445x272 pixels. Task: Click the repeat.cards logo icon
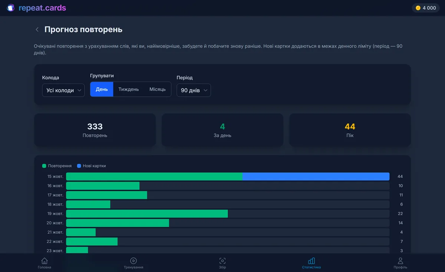pos(11,8)
